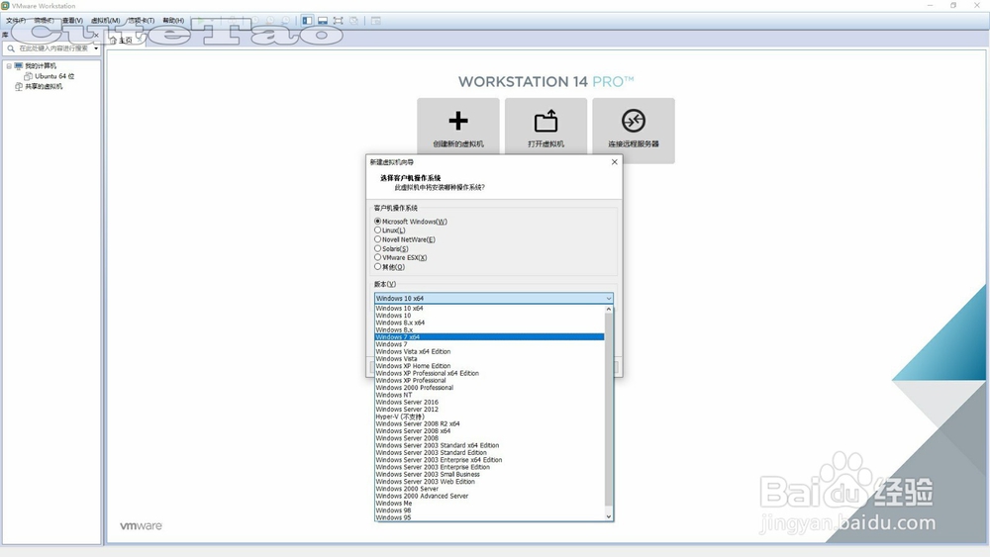This screenshot has width=990, height=557.
Task: Click the 创建新的虚拟机 label
Action: [458, 143]
